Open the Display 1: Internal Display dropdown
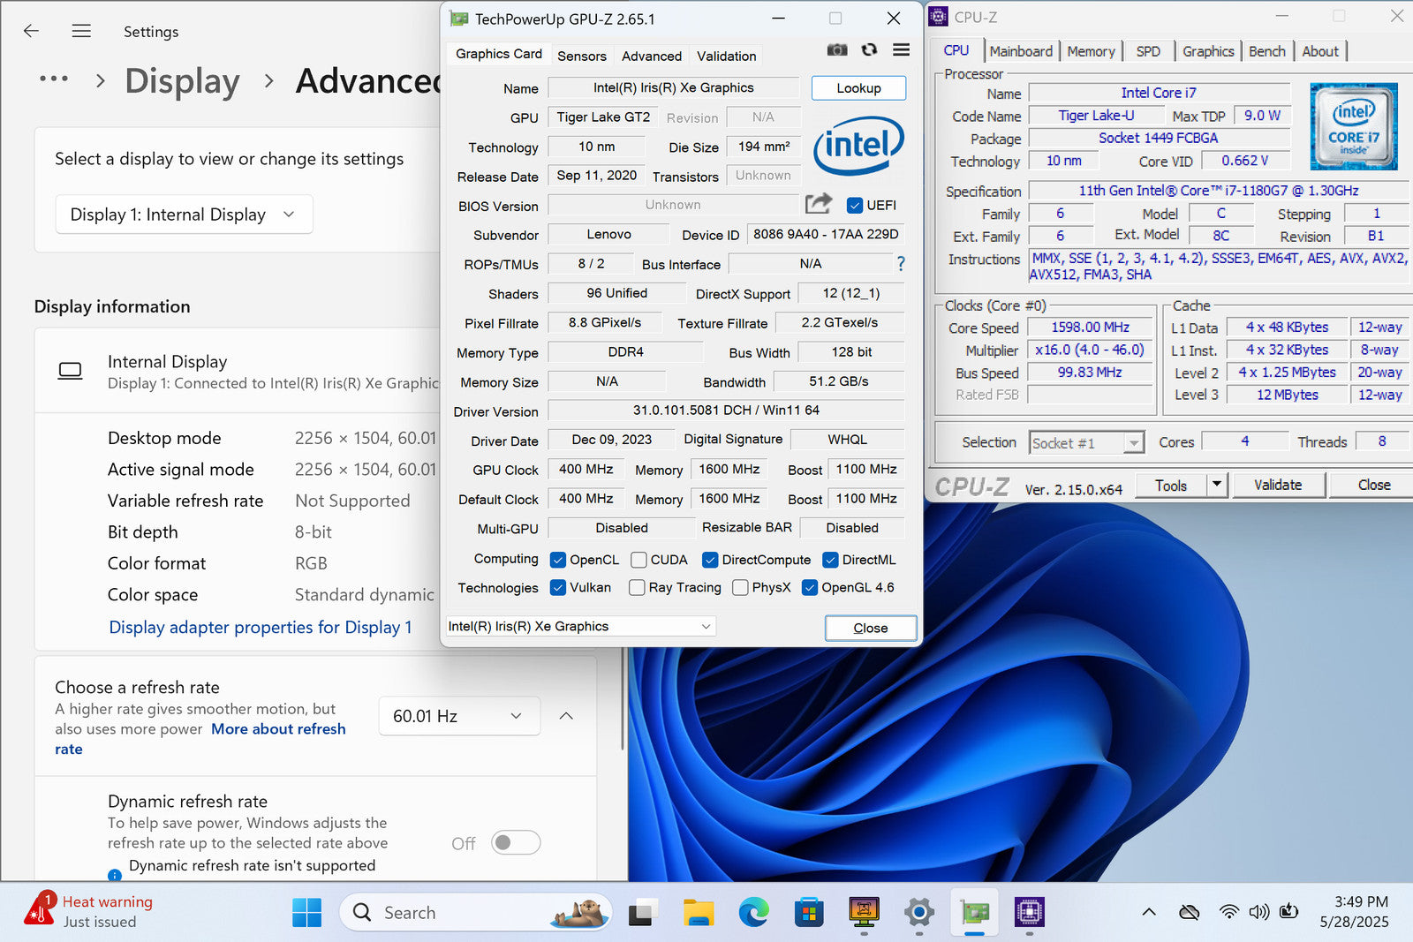The image size is (1413, 942). [184, 215]
